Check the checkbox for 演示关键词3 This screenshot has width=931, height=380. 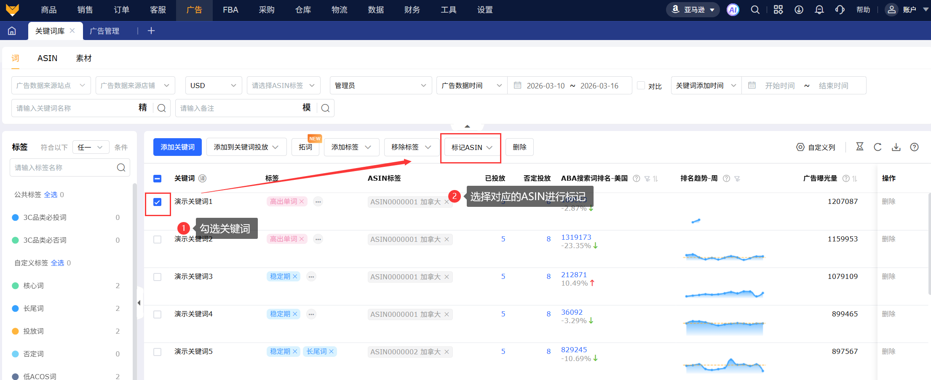(158, 277)
